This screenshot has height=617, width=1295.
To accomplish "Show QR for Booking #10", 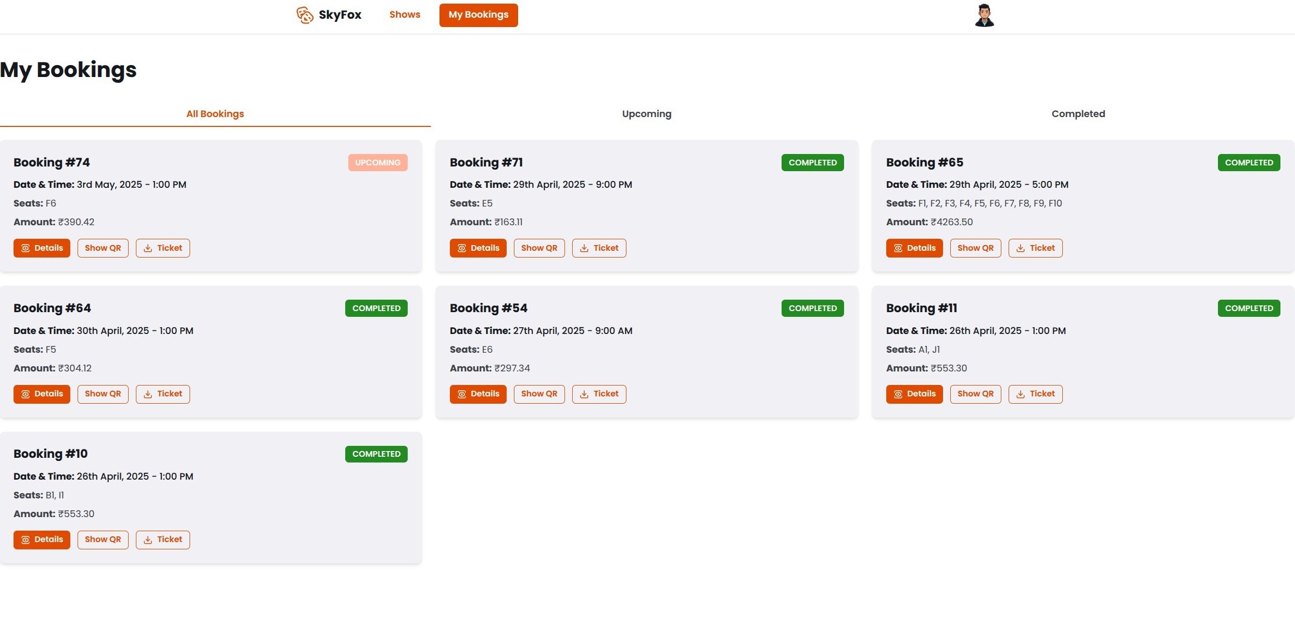I will coord(103,539).
